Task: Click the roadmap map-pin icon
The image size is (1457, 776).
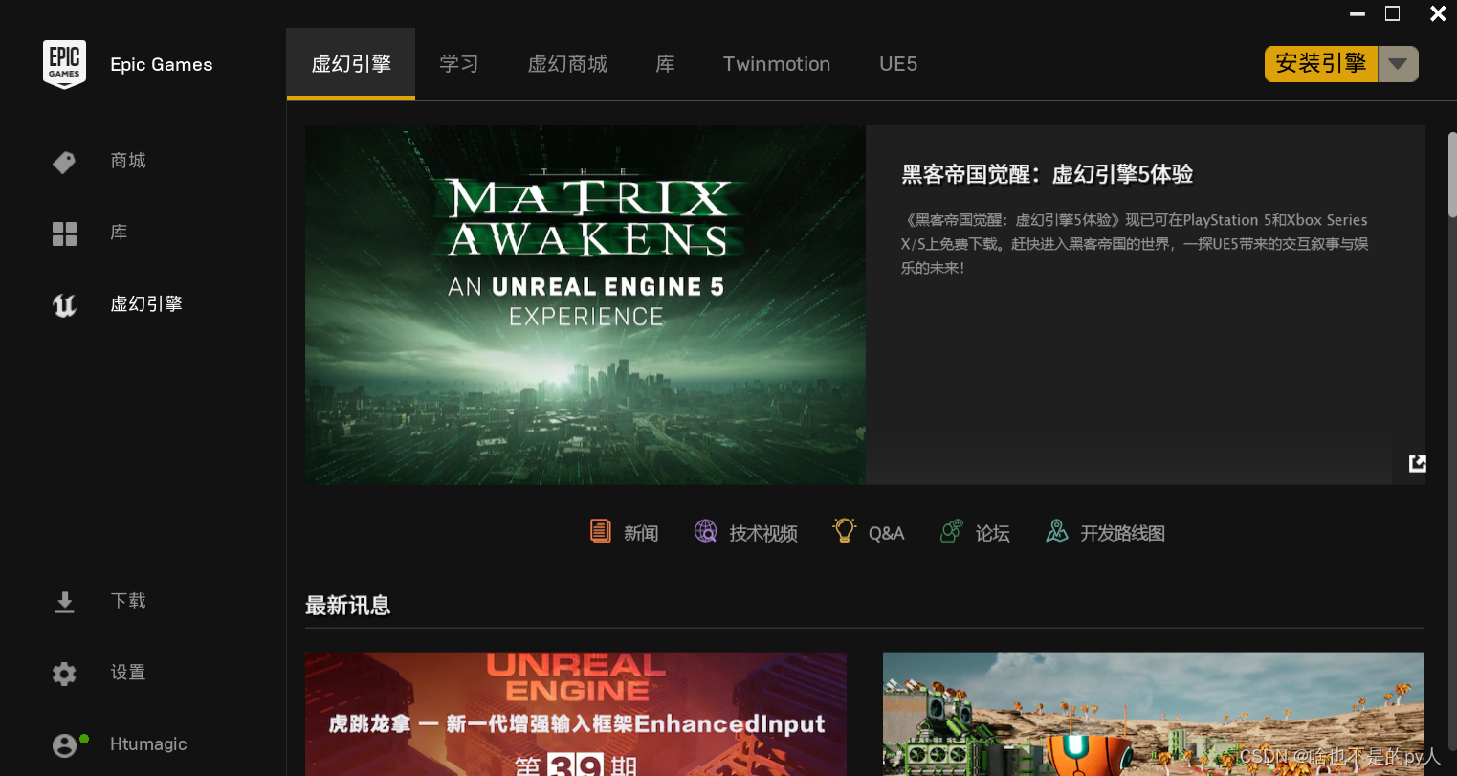Action: coord(1056,531)
